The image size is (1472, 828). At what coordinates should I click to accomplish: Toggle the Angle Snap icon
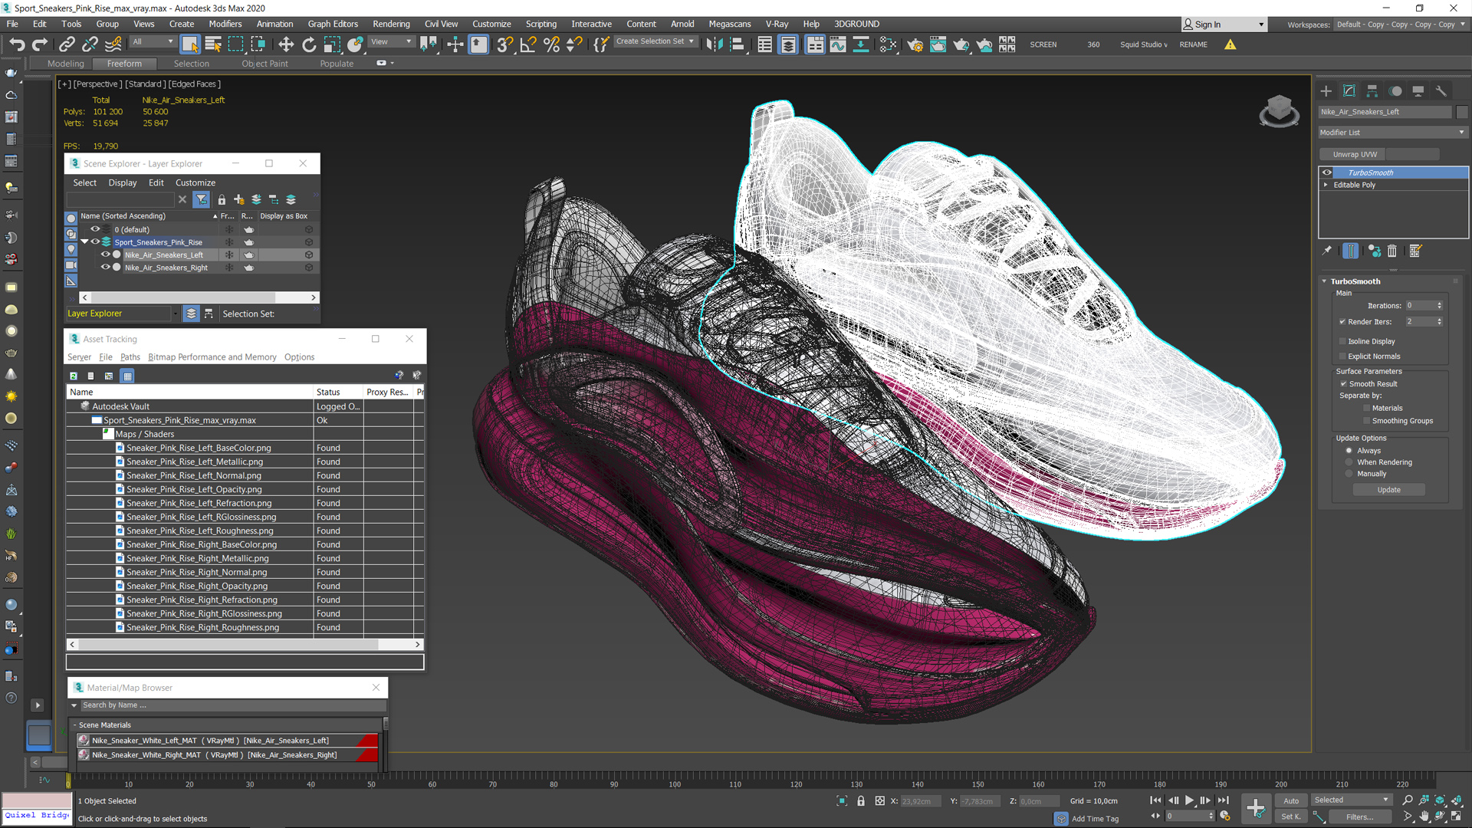click(x=527, y=44)
